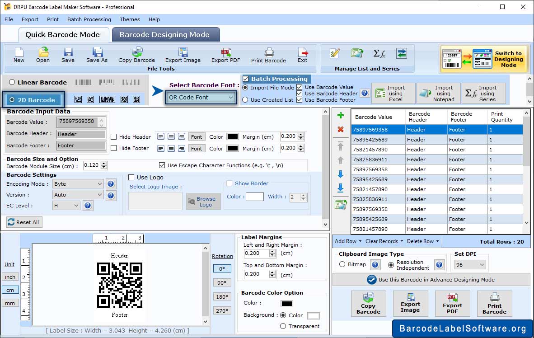Click the help icon beside Encoding Mode
The width and height of the screenshot is (534, 338).
111,184
